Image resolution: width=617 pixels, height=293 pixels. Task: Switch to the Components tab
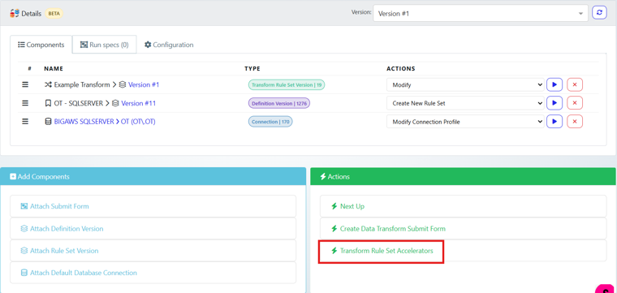click(41, 45)
